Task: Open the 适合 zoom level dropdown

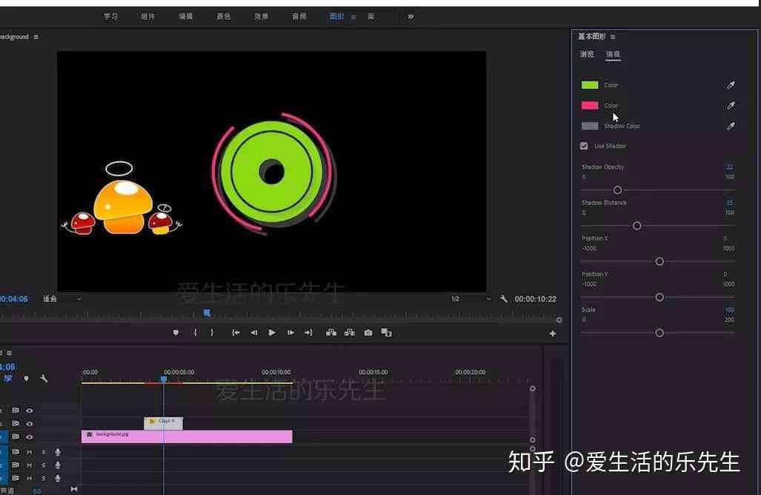Action: [x=62, y=299]
